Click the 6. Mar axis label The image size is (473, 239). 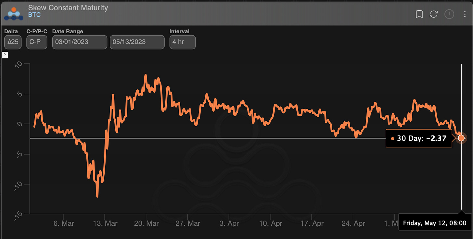point(63,223)
